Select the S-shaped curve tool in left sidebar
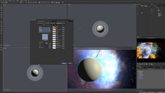This screenshot has width=165, height=93. coord(2,24)
